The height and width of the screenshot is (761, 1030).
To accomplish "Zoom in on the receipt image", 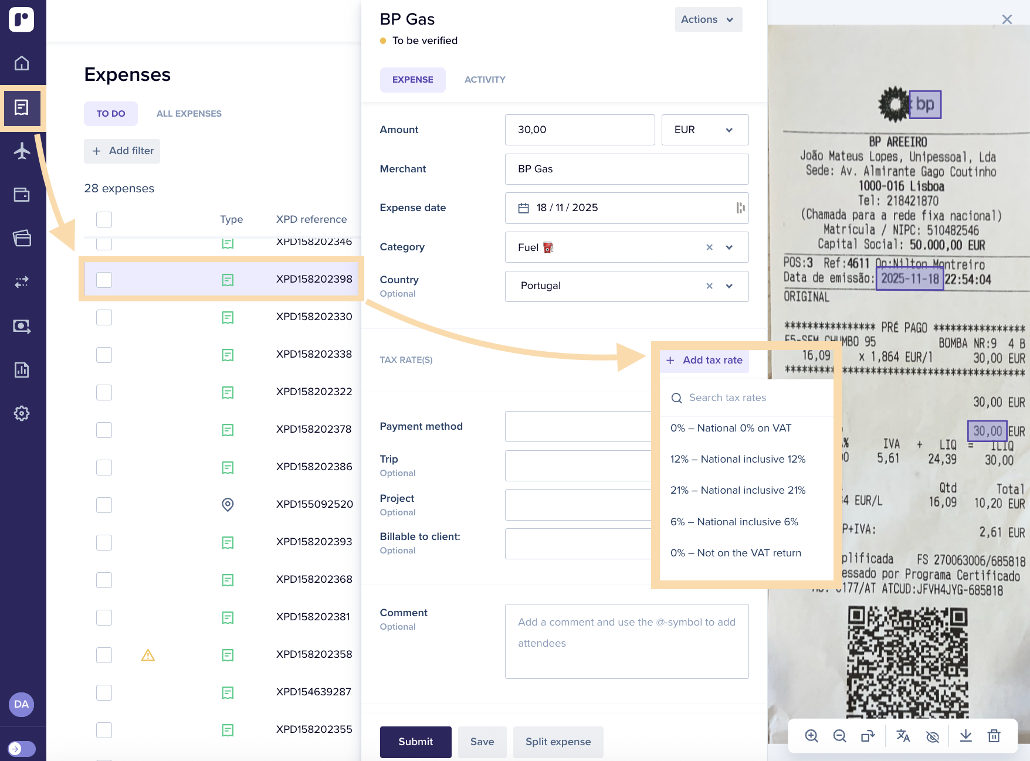I will tap(811, 736).
